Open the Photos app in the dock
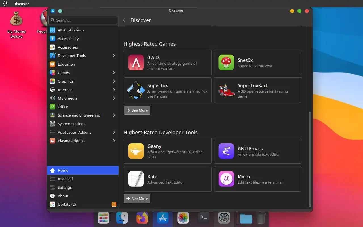The image size is (363, 227). [x=183, y=218]
